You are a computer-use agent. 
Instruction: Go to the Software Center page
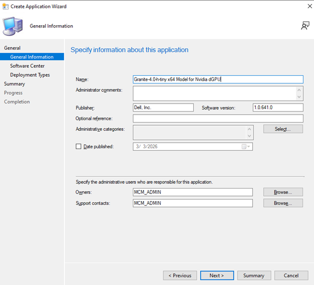28,66
